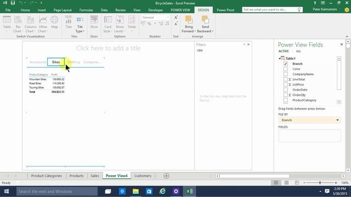Add a new sheet with plus button
This screenshot has width=351, height=197.
pos(166,176)
